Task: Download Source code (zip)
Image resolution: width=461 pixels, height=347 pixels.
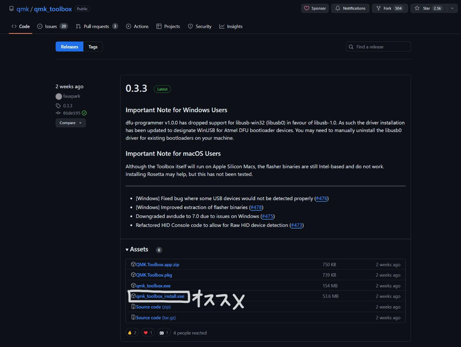Action: (x=153, y=307)
